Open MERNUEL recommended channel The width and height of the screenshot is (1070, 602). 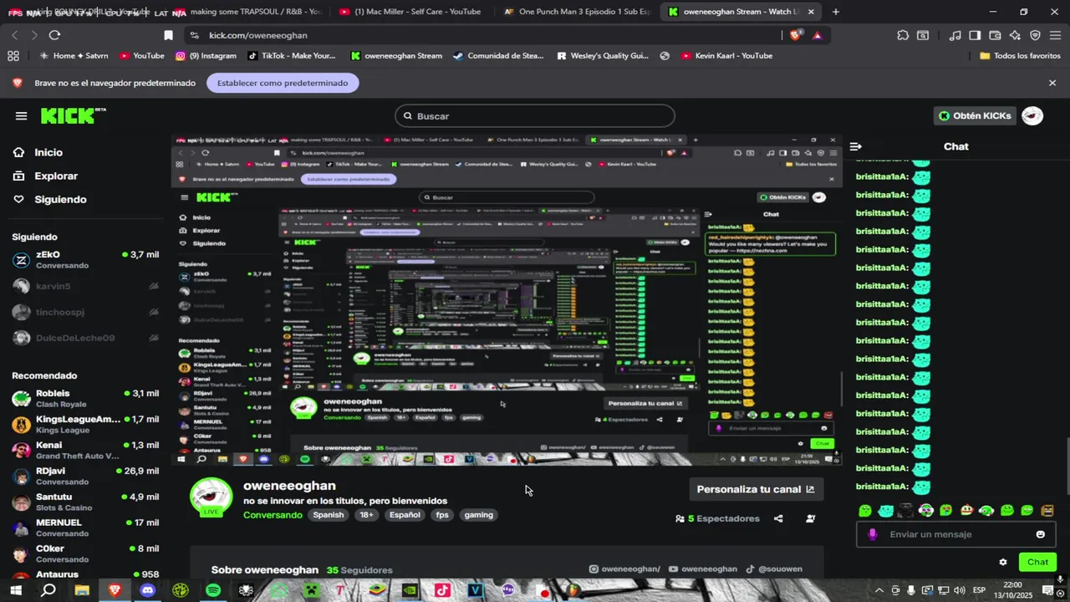(x=85, y=528)
